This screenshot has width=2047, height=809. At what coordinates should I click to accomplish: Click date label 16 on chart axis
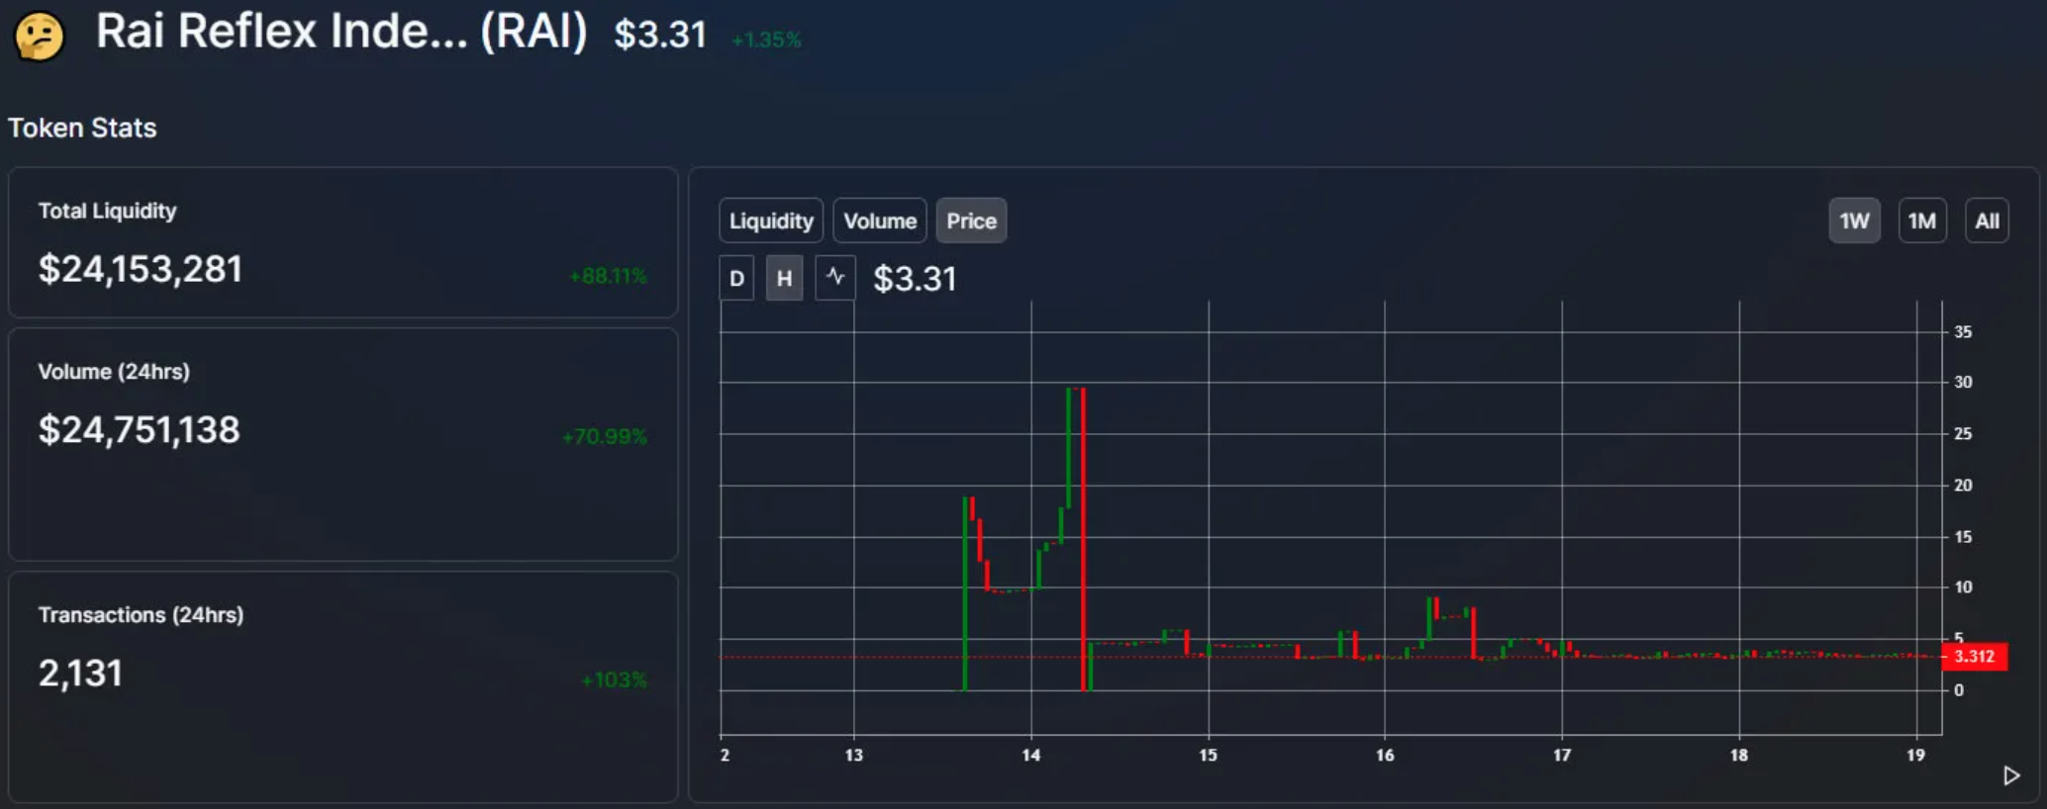click(1385, 756)
